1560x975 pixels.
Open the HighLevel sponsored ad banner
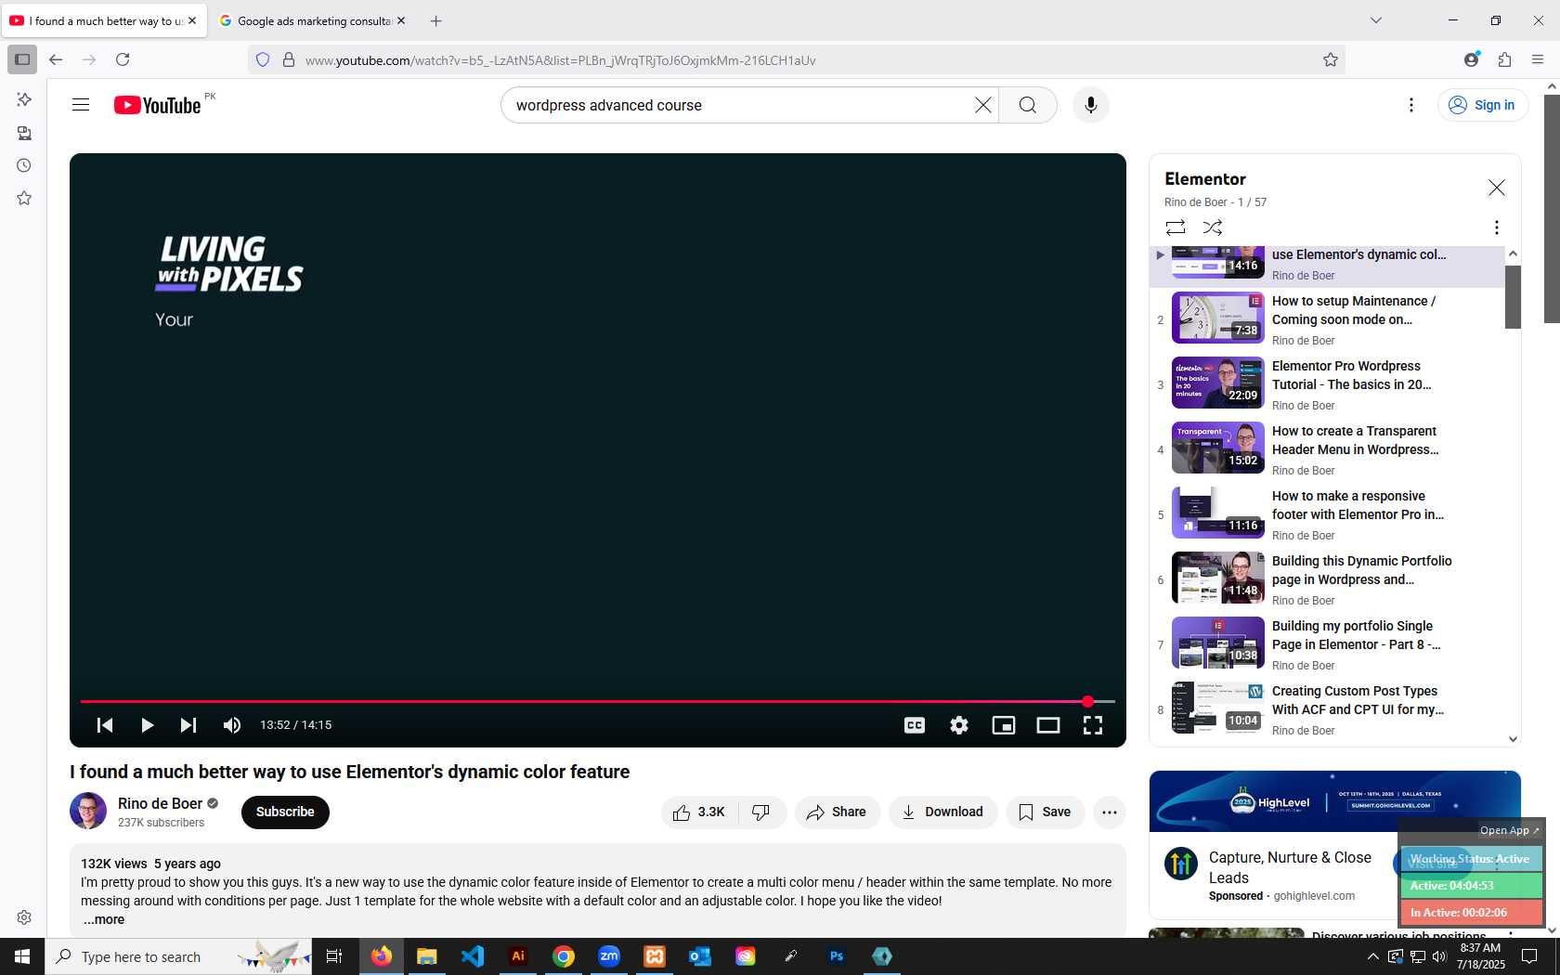tap(1335, 801)
